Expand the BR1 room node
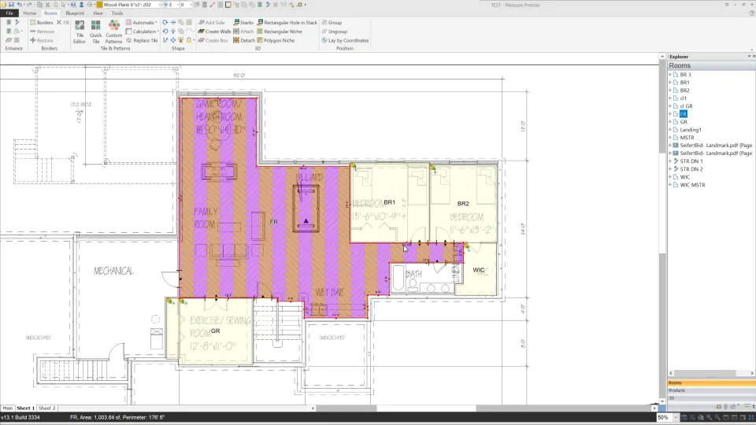Viewport: 756px width, 425px height. pos(670,83)
